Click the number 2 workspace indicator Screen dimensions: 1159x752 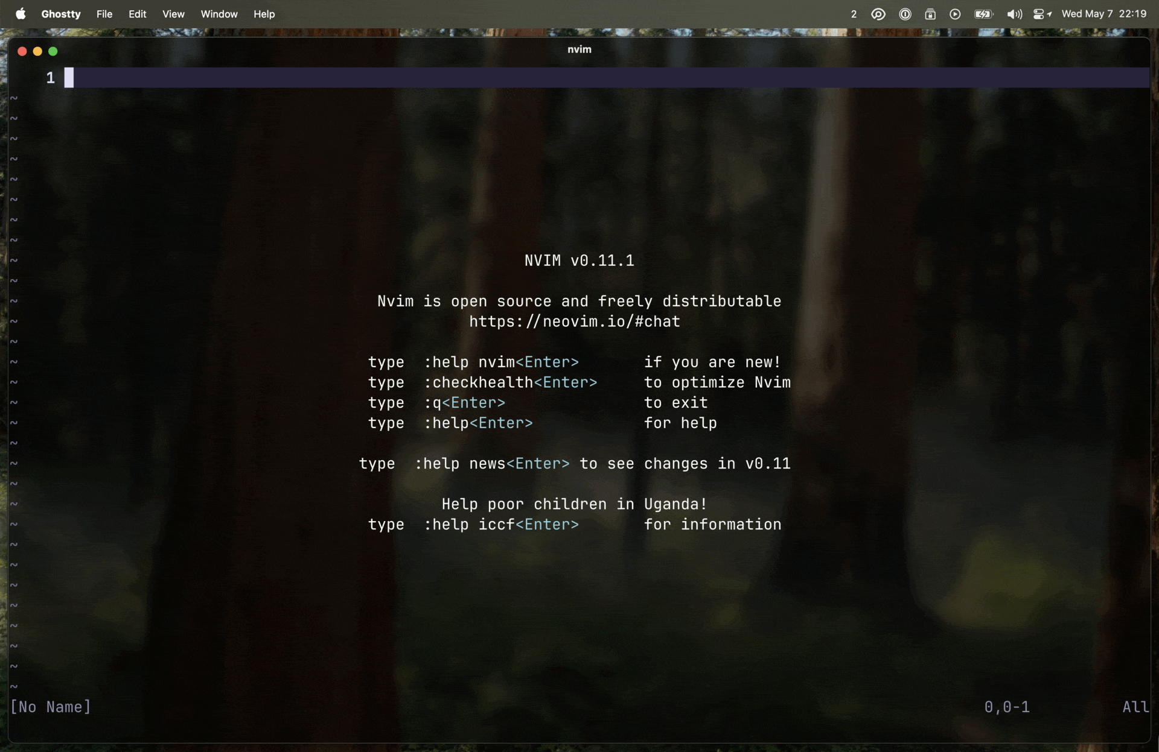pyautogui.click(x=854, y=14)
